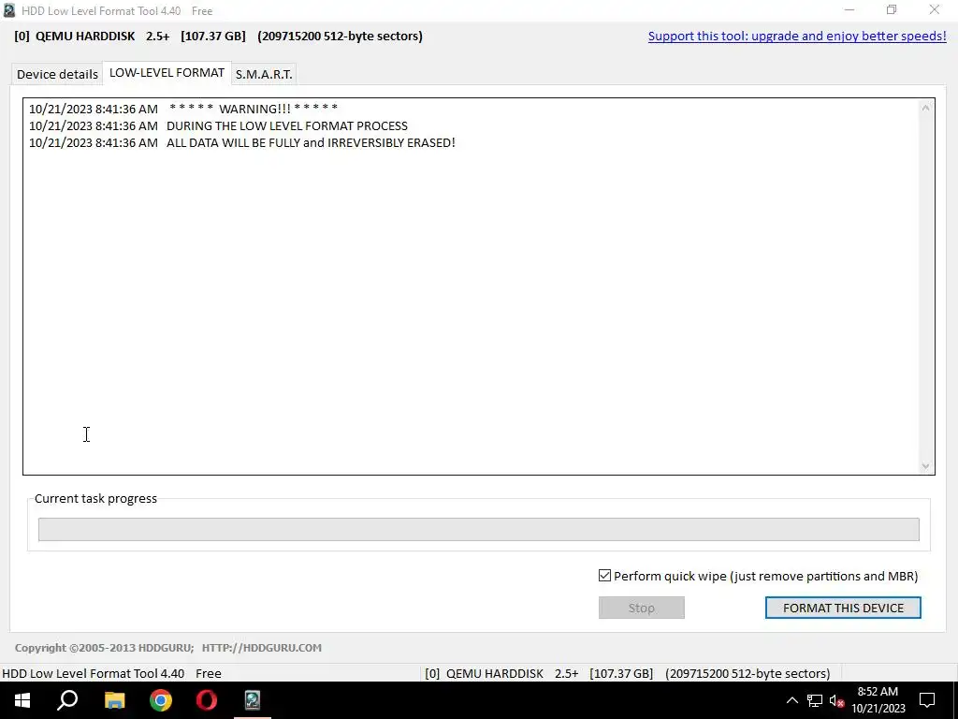Click FORMAT THIS DEVICE button
Viewport: 958px width, 719px height.
pos(843,608)
